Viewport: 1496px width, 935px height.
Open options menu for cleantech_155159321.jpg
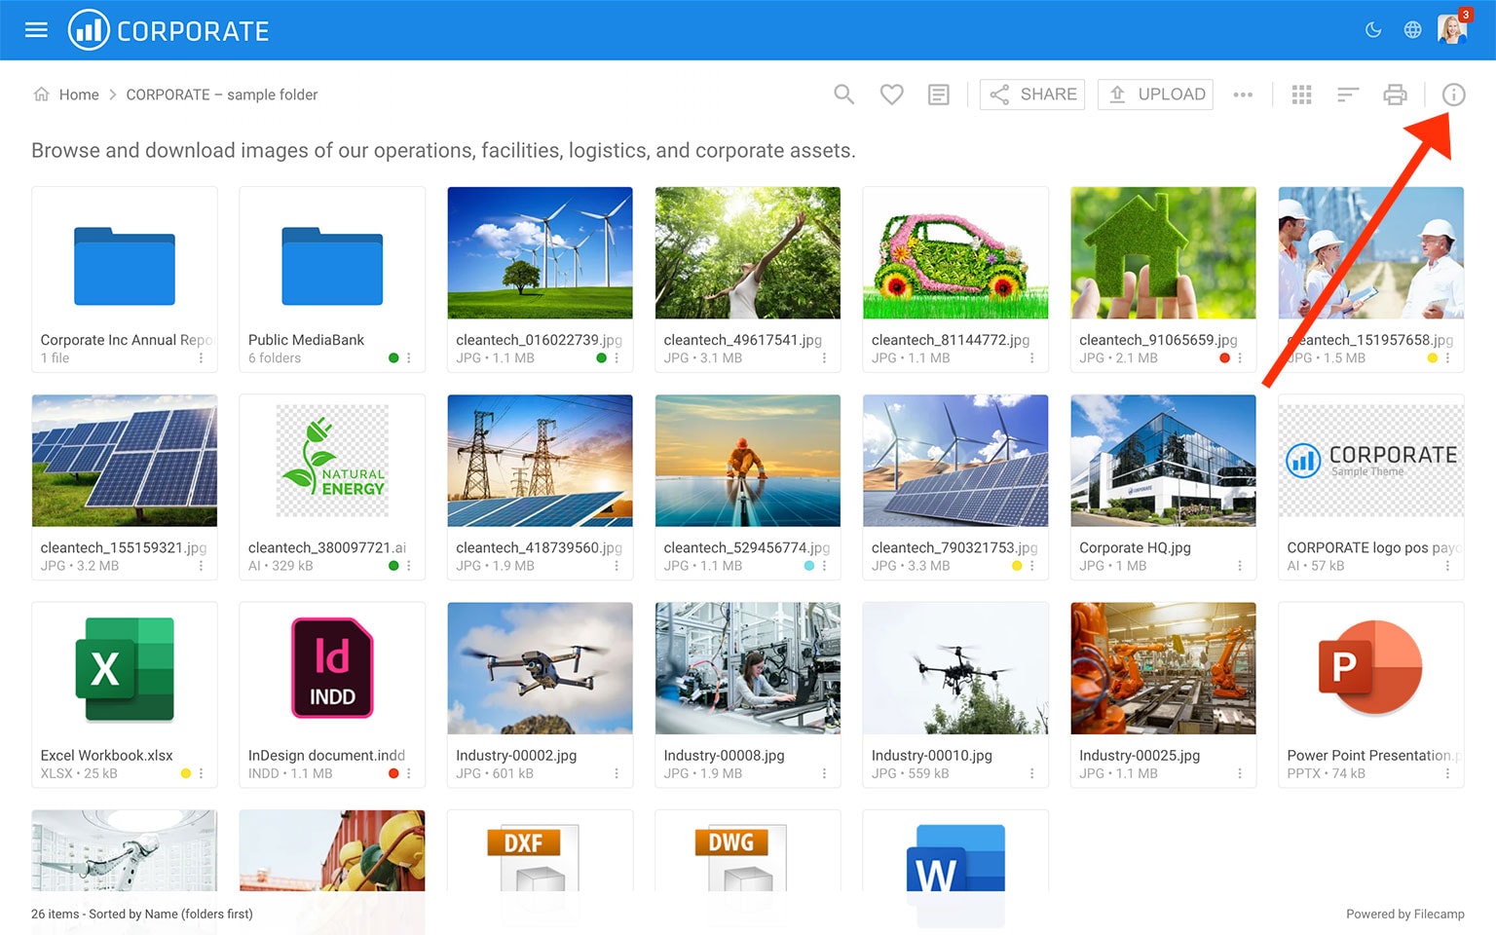pyautogui.click(x=202, y=566)
